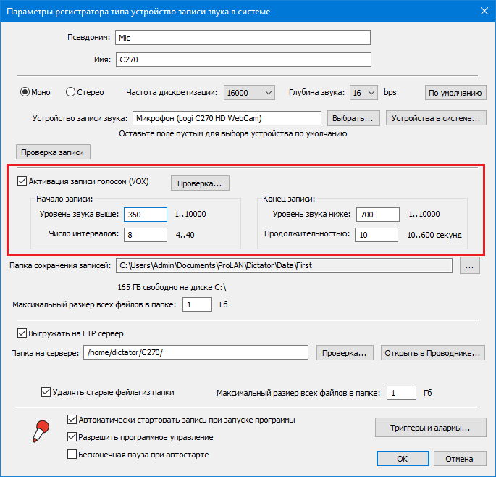Click the Псевдоним text field
This screenshot has height=477, width=496.
click(x=241, y=38)
